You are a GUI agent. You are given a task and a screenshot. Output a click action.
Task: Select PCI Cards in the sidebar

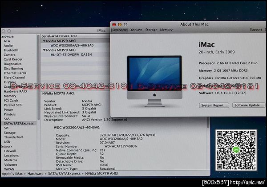(x=11, y=101)
